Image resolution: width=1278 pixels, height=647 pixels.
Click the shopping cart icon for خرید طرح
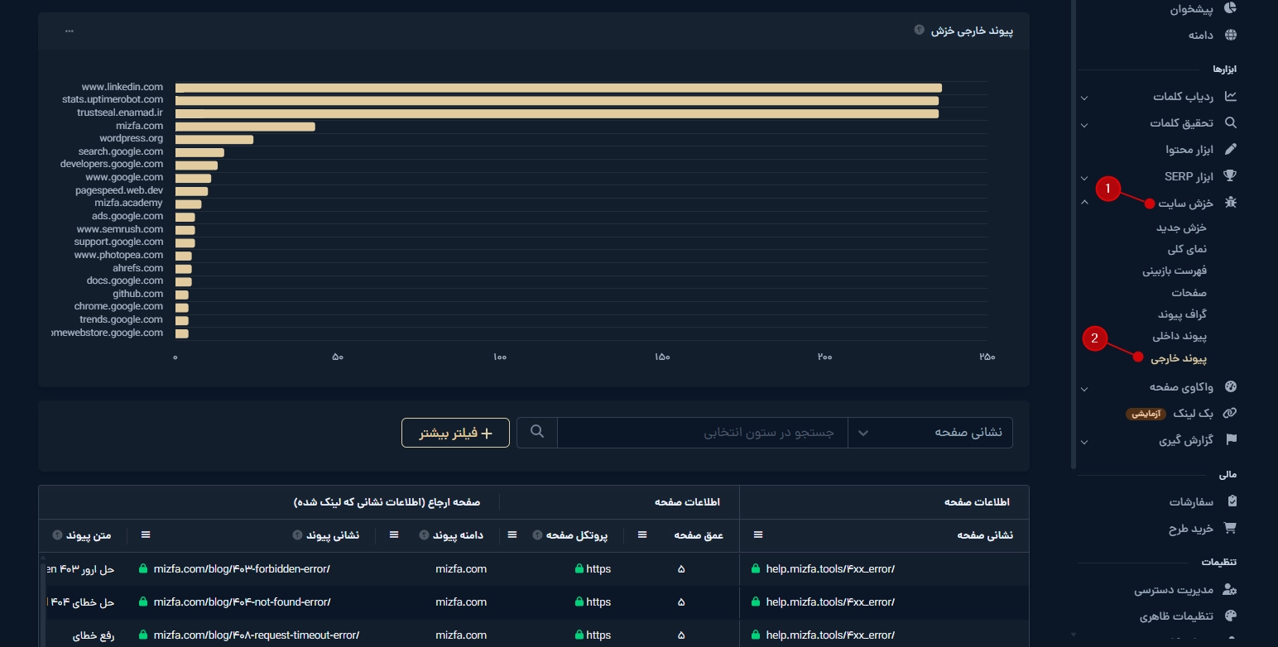coord(1230,528)
